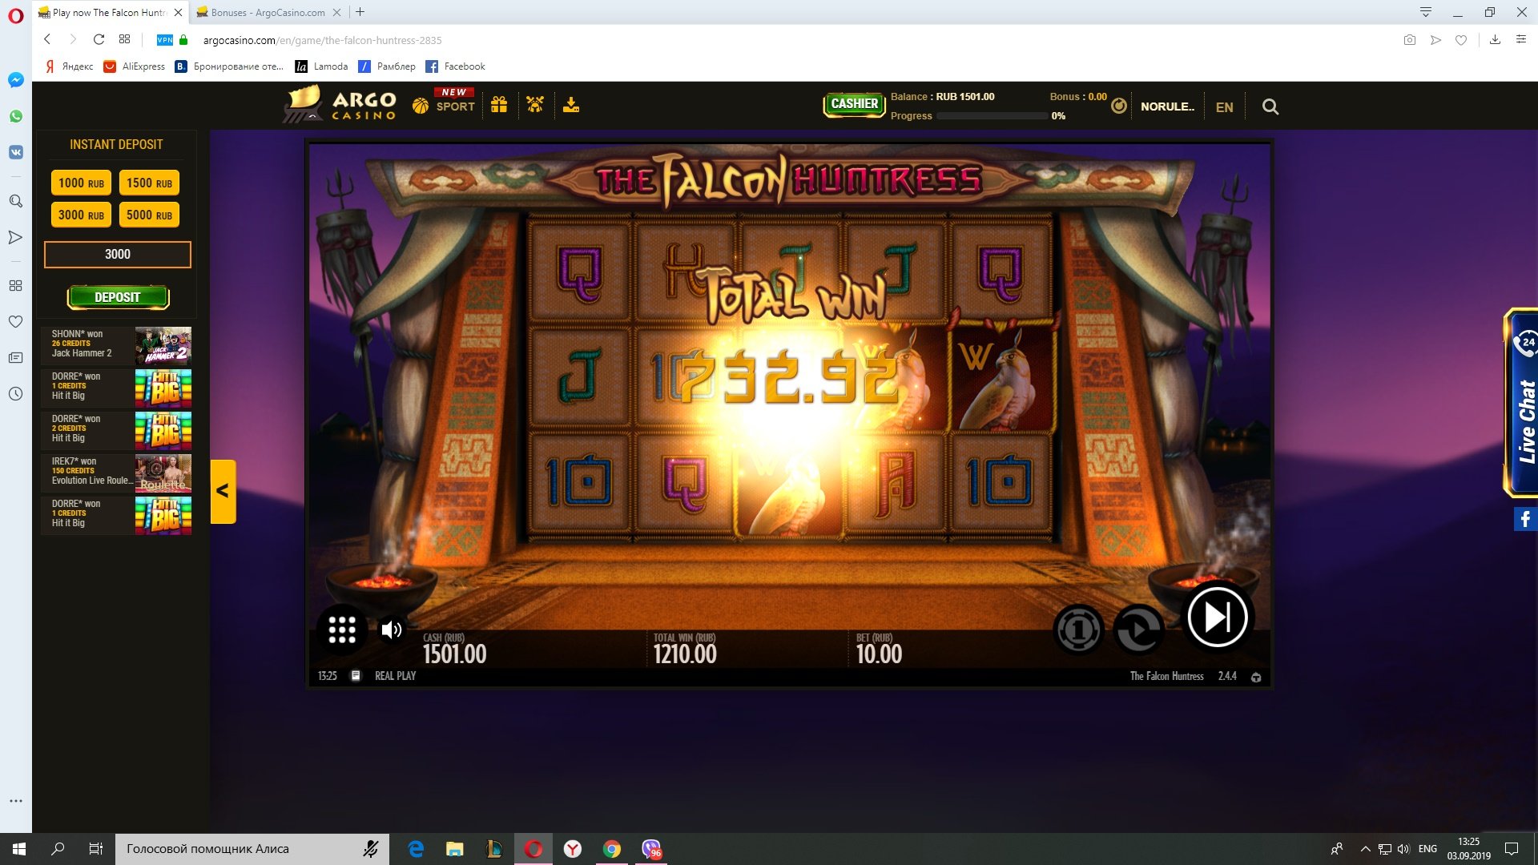Image resolution: width=1538 pixels, height=865 pixels.
Task: Click the deposit amount input field
Action: 118,255
